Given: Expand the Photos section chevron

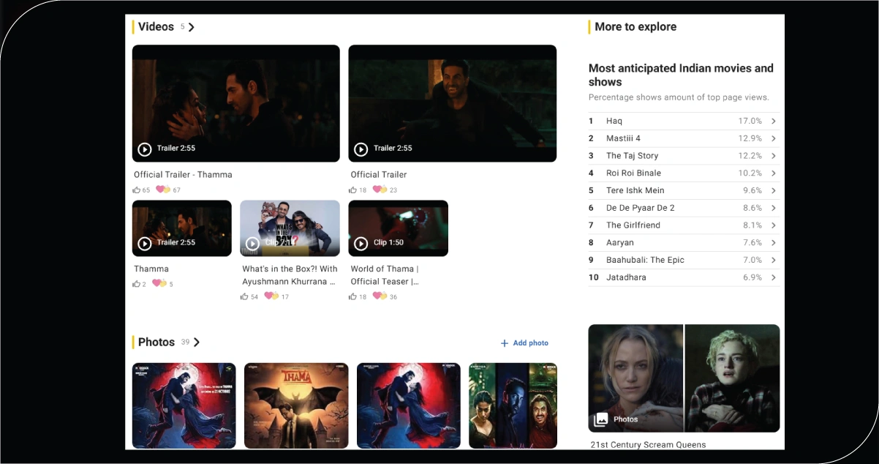Looking at the screenshot, I should click(197, 343).
